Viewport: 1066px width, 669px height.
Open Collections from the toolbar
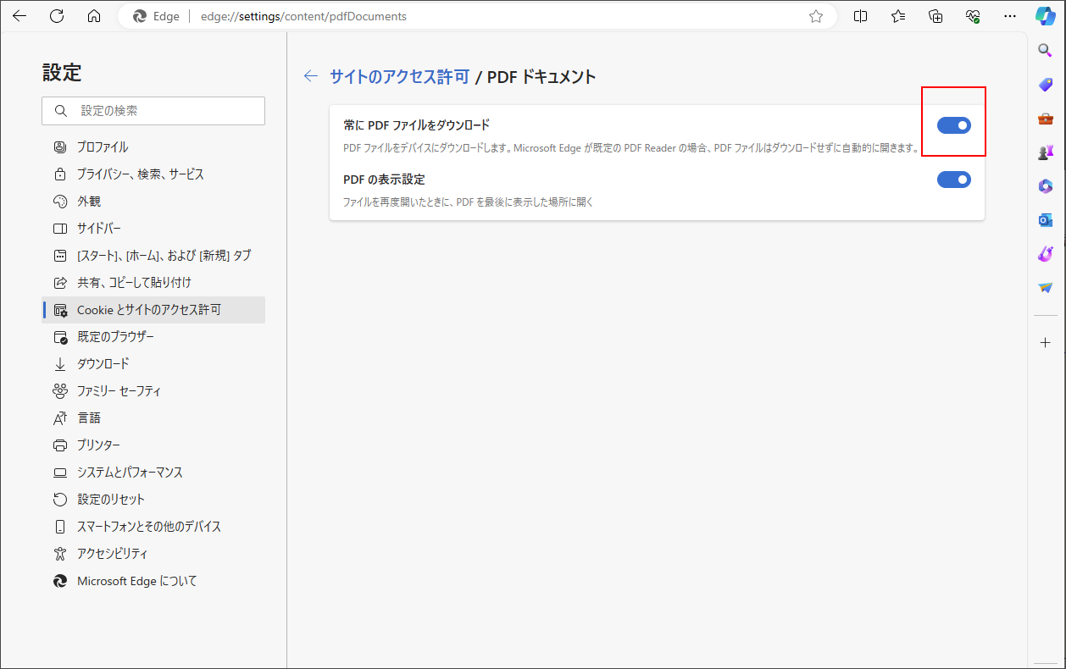(x=935, y=15)
